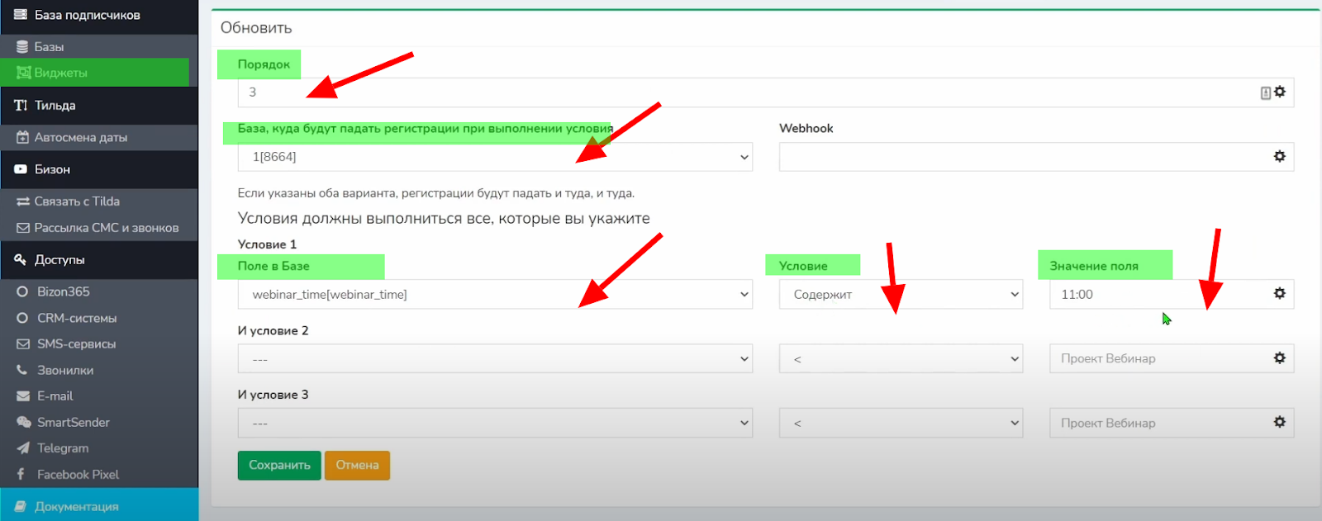The height and width of the screenshot is (521, 1322).
Task: Click the Порядок input field with value 3
Action: 744,92
